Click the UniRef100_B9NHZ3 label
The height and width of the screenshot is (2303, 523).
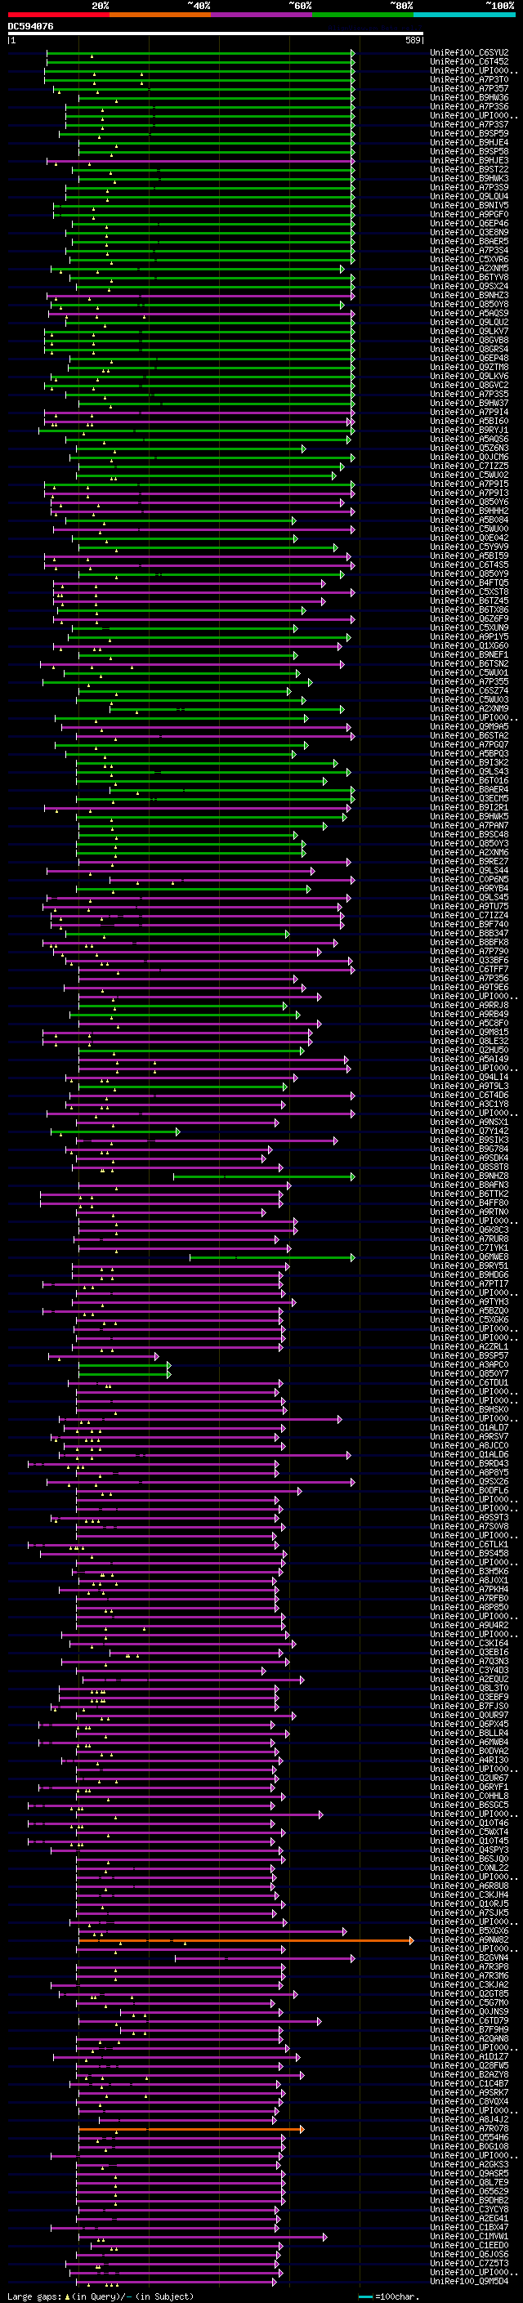point(469,295)
